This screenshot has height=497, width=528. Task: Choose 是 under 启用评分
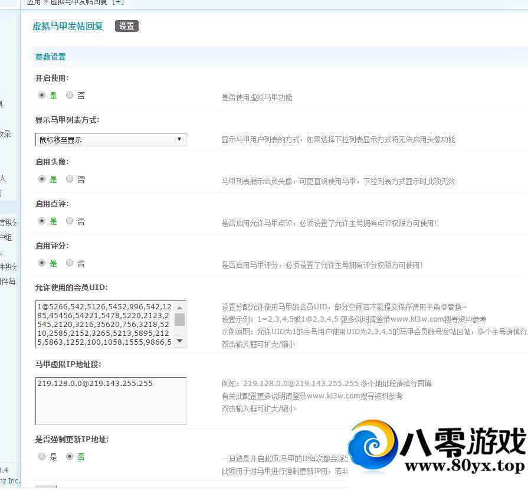42,263
